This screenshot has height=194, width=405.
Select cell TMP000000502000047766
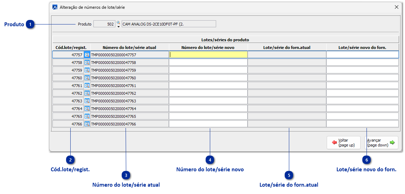(129, 124)
